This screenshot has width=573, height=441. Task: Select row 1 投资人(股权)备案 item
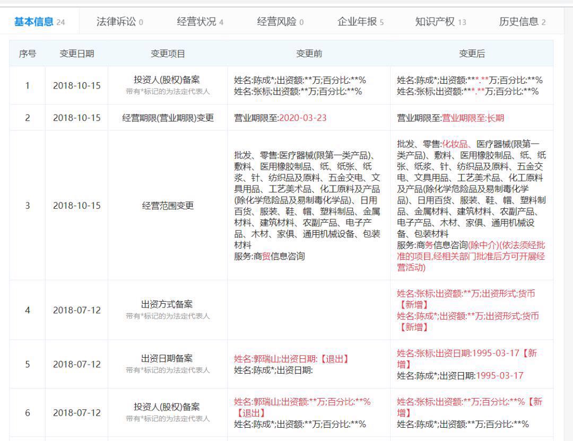[167, 80]
